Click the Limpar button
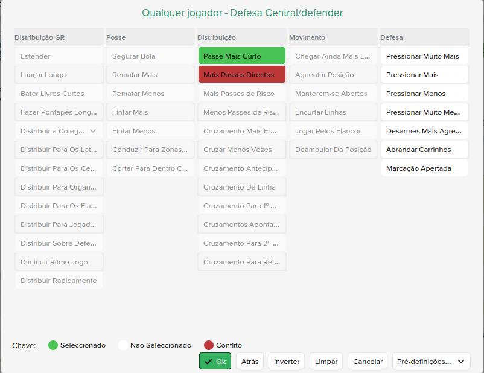 (326, 361)
